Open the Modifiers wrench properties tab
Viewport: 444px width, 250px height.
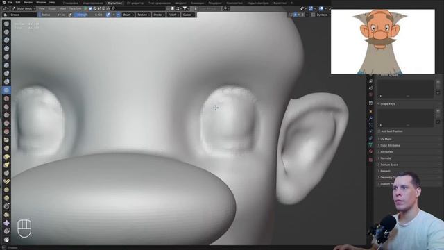[370, 118]
